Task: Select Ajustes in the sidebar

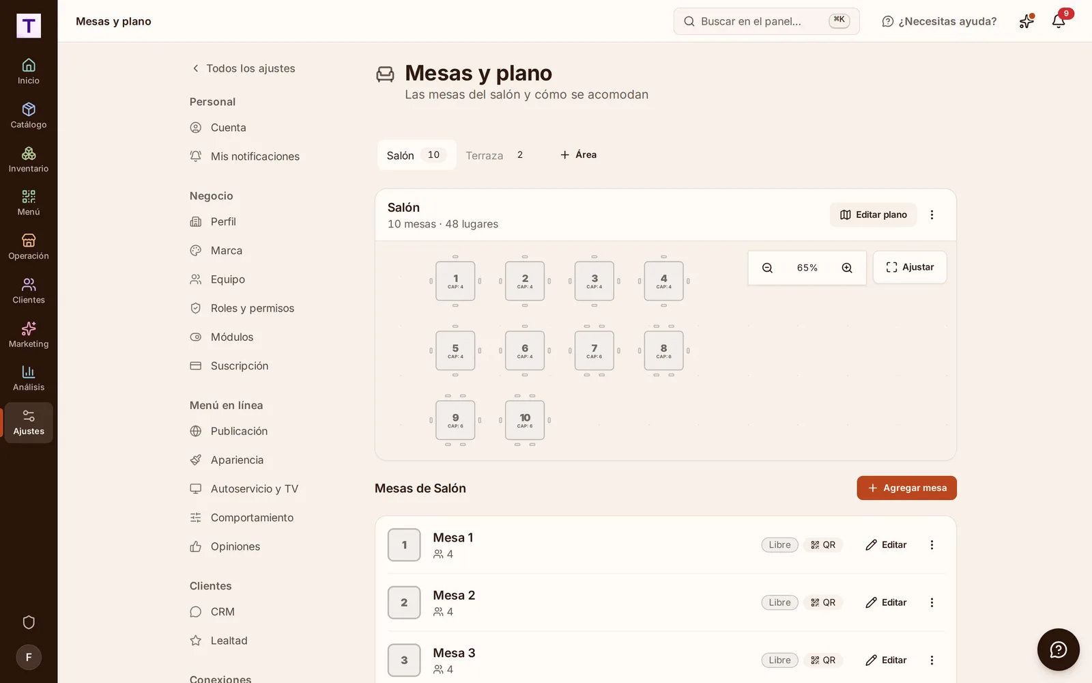Action: pos(29,423)
